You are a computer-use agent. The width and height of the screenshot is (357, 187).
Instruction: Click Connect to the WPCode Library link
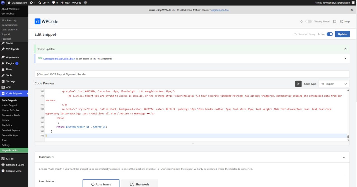click(x=59, y=59)
